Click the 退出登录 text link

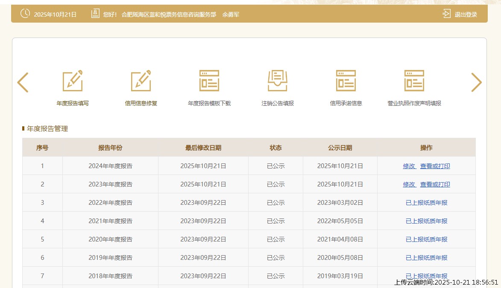466,15
